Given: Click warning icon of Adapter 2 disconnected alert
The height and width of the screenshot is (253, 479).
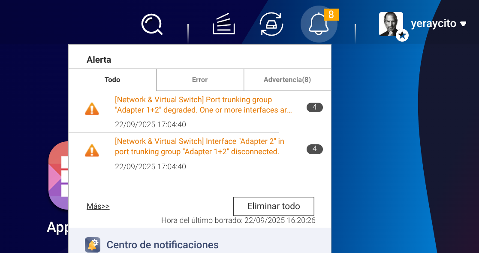Looking at the screenshot, I should tap(92, 151).
